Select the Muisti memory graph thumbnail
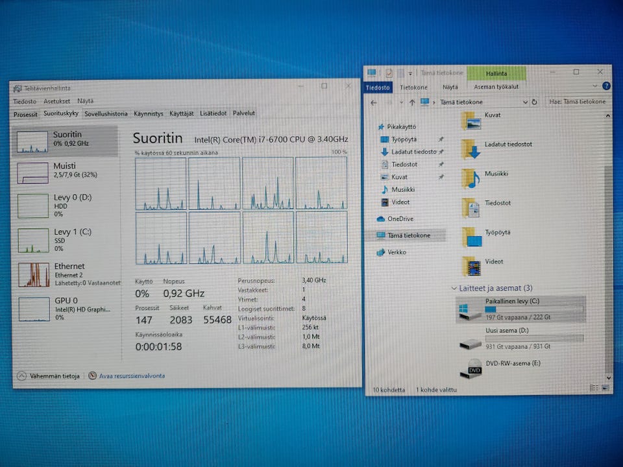623x467 pixels. pyautogui.click(x=32, y=173)
